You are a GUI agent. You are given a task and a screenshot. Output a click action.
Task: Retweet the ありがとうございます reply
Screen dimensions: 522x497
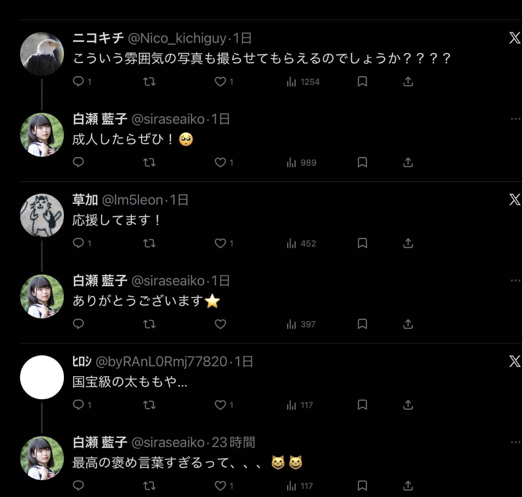click(x=150, y=324)
